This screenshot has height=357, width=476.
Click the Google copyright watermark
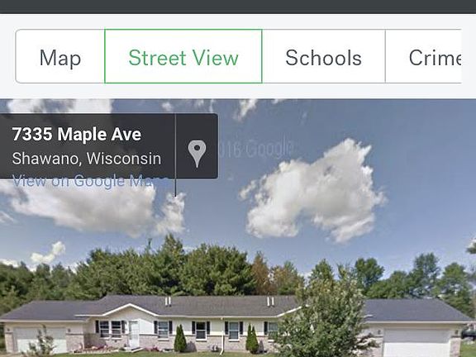255,149
